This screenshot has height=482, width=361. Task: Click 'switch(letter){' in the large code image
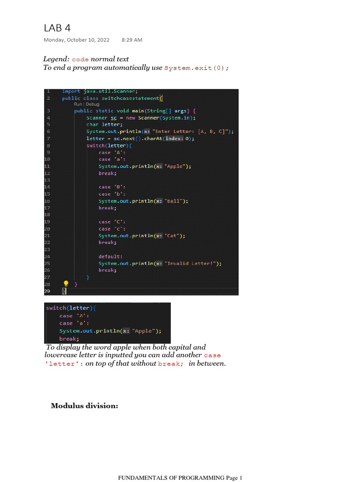pos(109,146)
